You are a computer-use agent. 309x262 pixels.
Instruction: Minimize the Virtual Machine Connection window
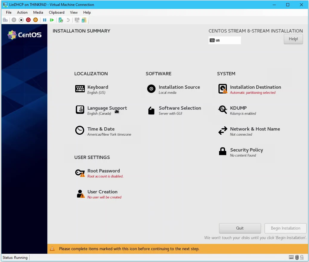tap(274, 5)
